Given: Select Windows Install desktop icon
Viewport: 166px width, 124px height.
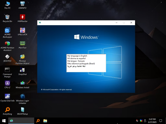Looking at the screenshot, I should tap(23, 85).
